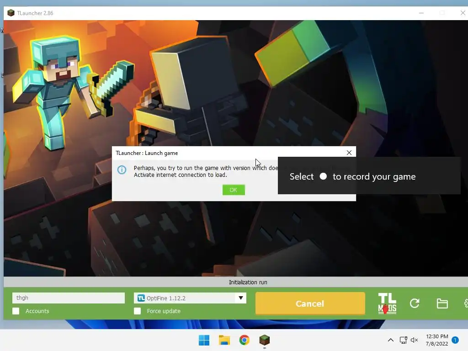Open the Windows Start menu
468x351 pixels.
coord(204,340)
